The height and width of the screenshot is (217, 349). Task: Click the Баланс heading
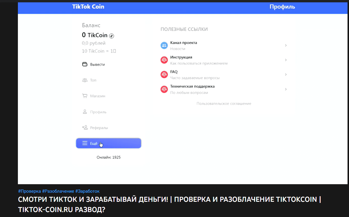[x=91, y=25]
